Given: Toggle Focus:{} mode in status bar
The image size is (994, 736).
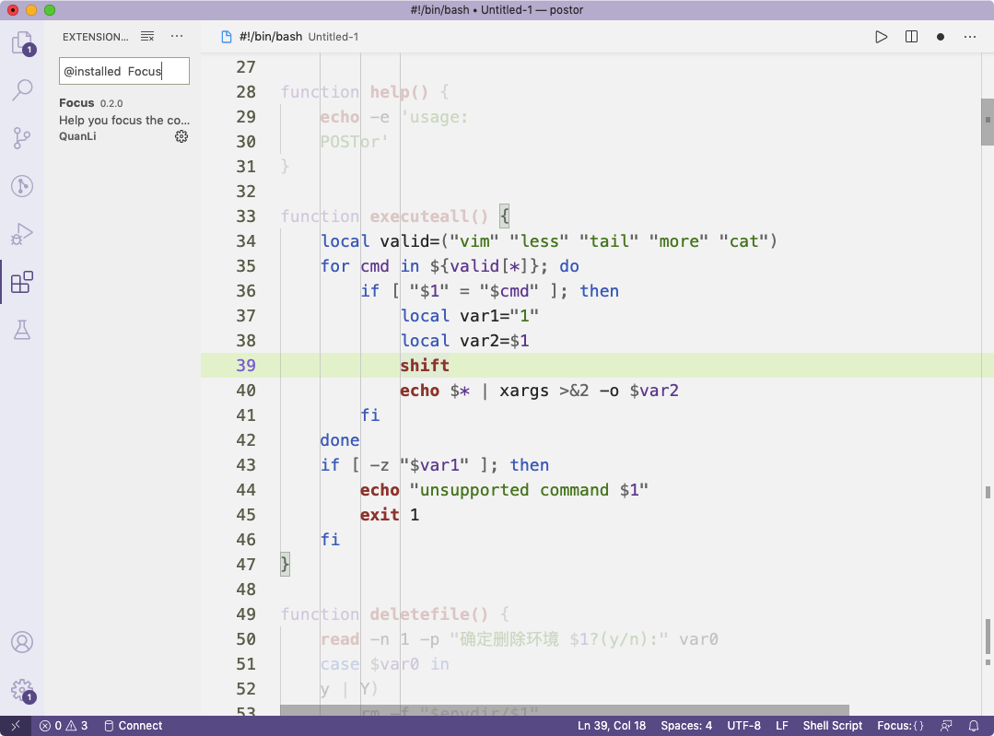Looking at the screenshot, I should (900, 726).
